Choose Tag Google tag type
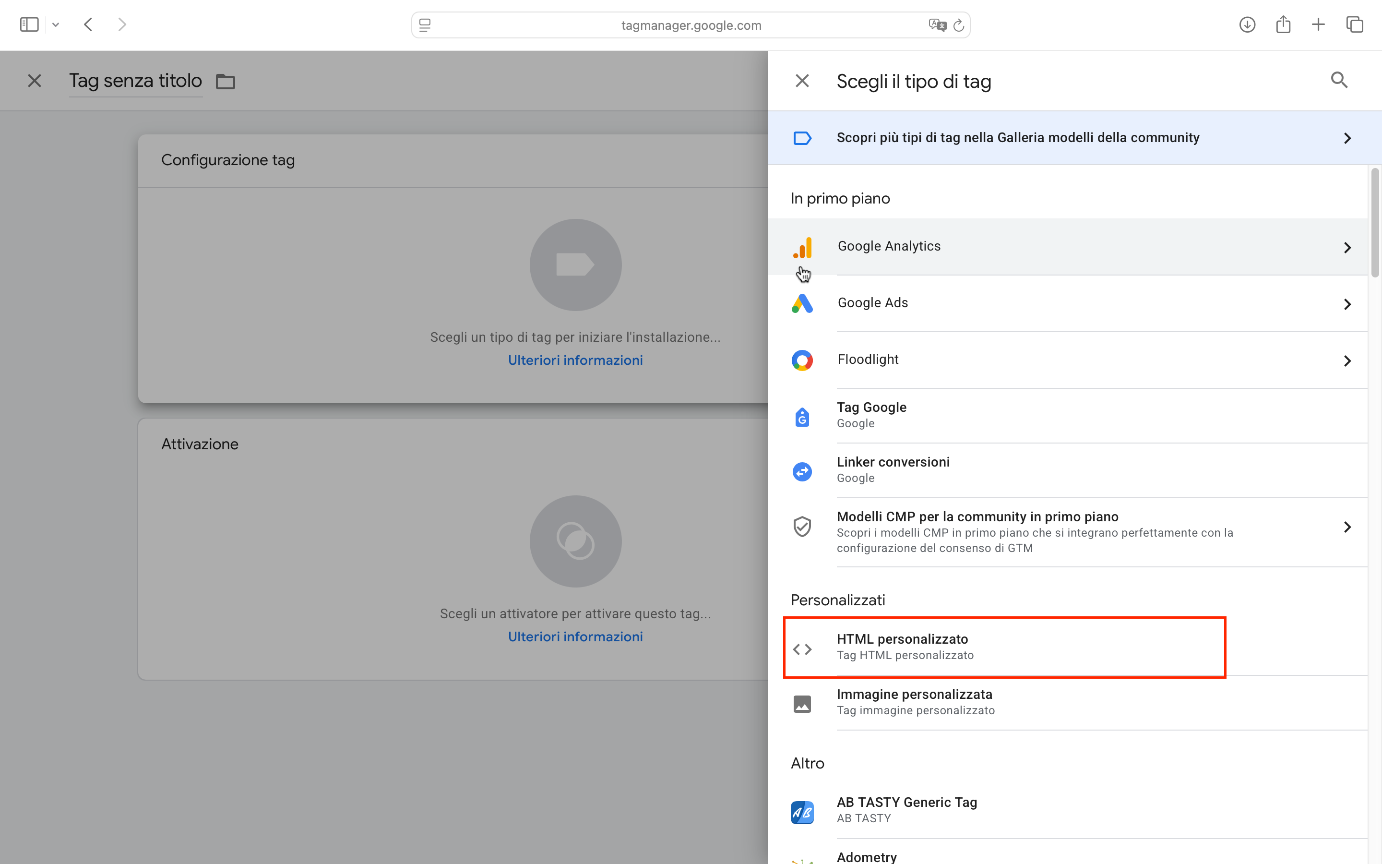The image size is (1382, 864). point(871,414)
